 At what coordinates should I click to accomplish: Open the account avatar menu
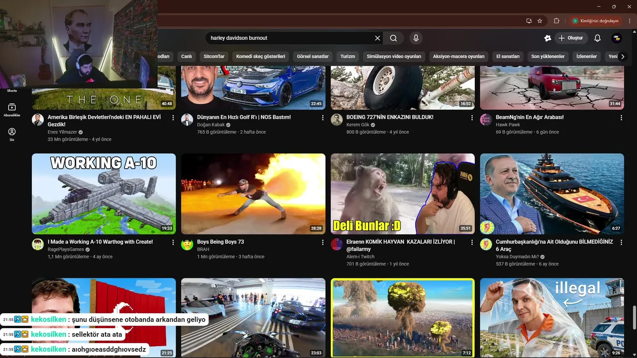(617, 38)
